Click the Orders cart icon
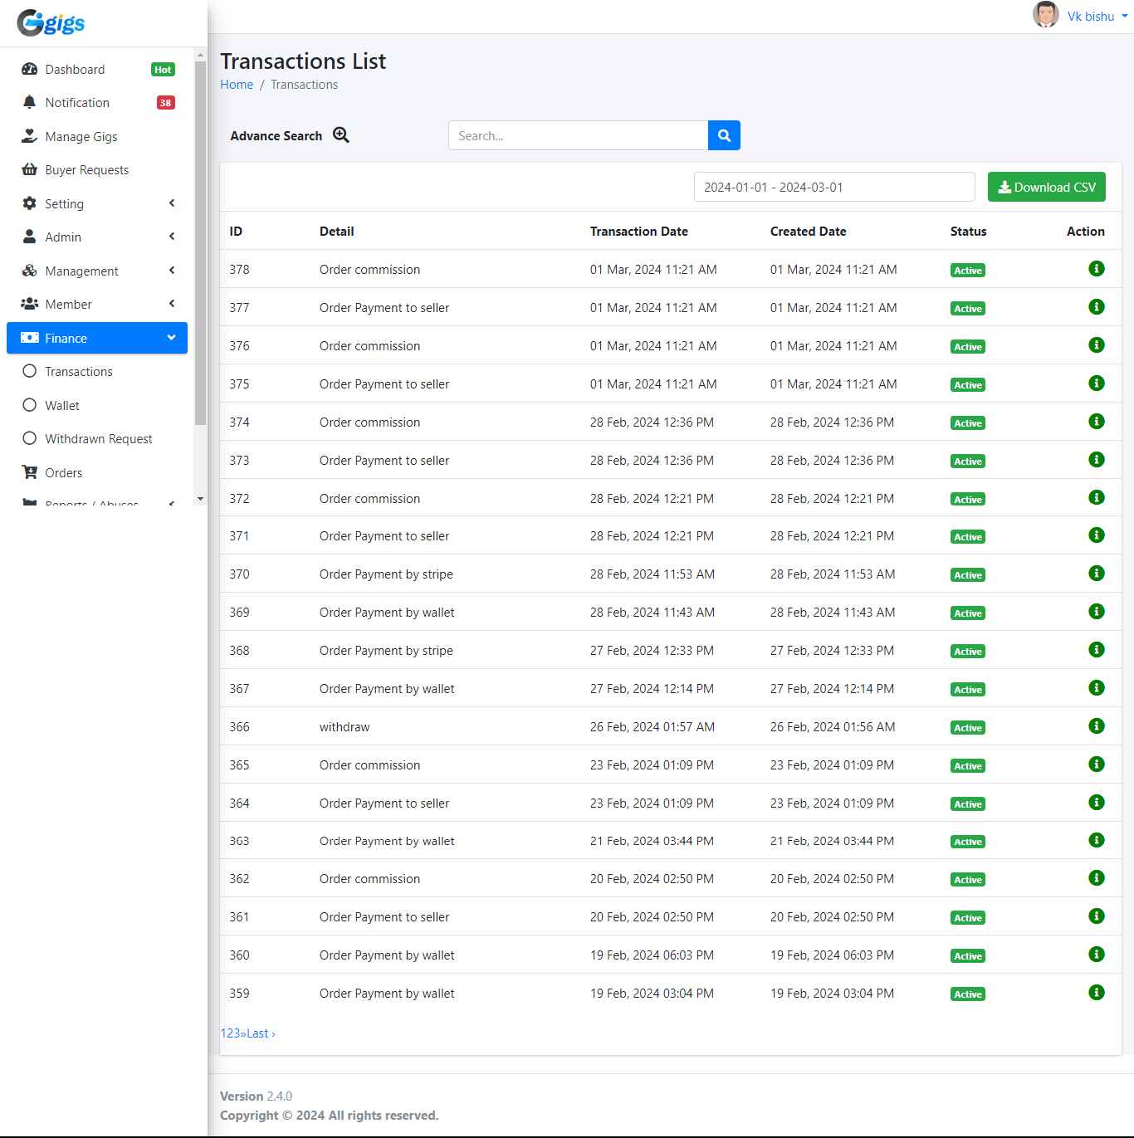 (x=30, y=472)
